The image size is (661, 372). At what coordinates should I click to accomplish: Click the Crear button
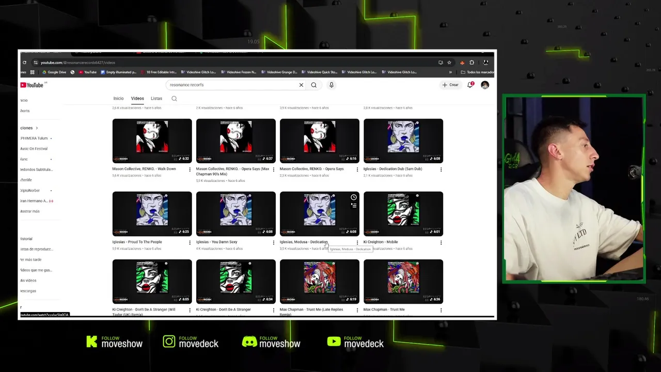click(x=450, y=85)
